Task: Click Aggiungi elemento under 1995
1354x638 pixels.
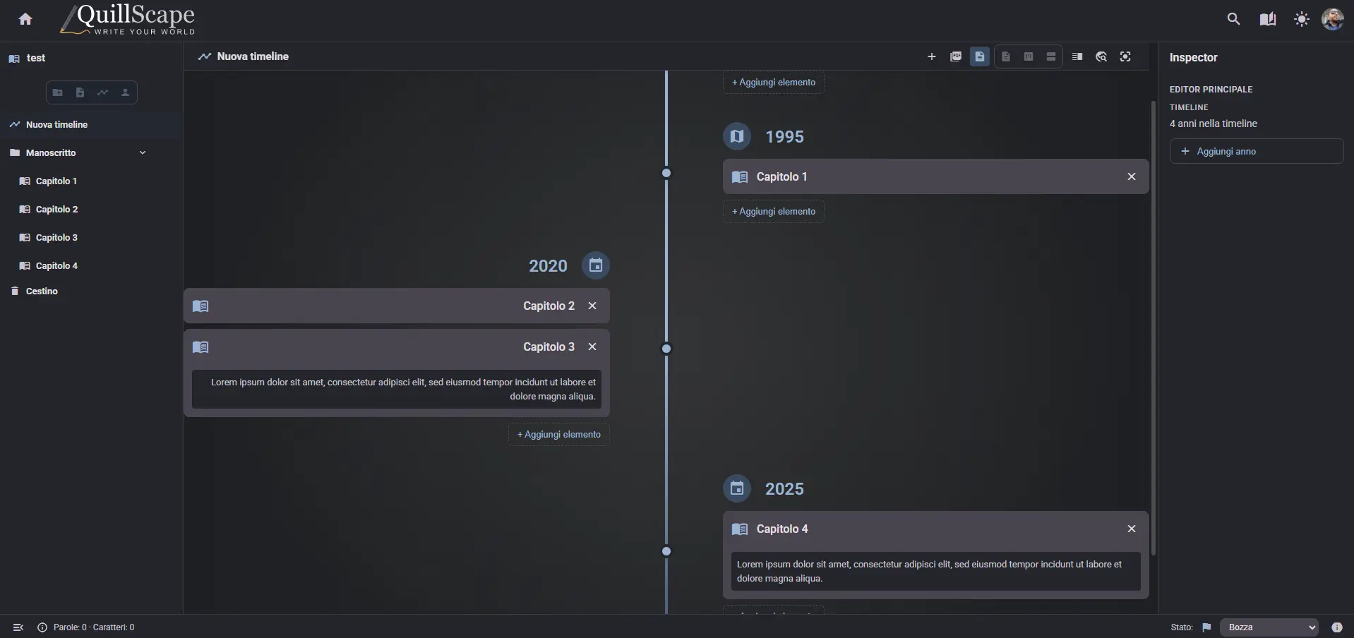Action: coord(773,212)
